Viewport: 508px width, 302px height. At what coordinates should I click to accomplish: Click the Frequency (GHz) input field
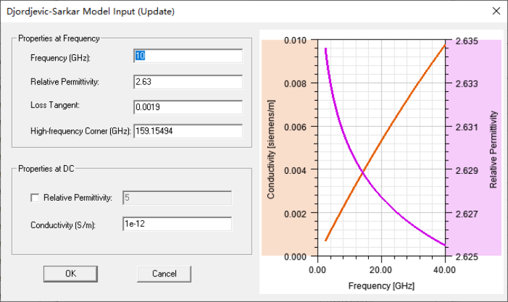click(188, 56)
